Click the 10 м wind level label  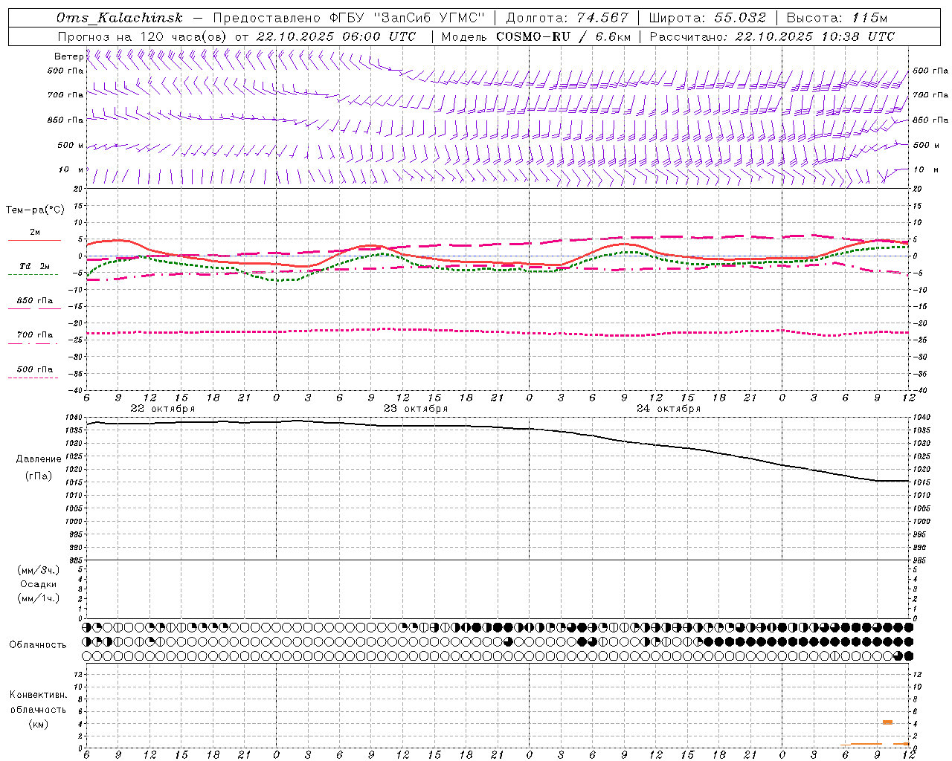[x=71, y=170]
